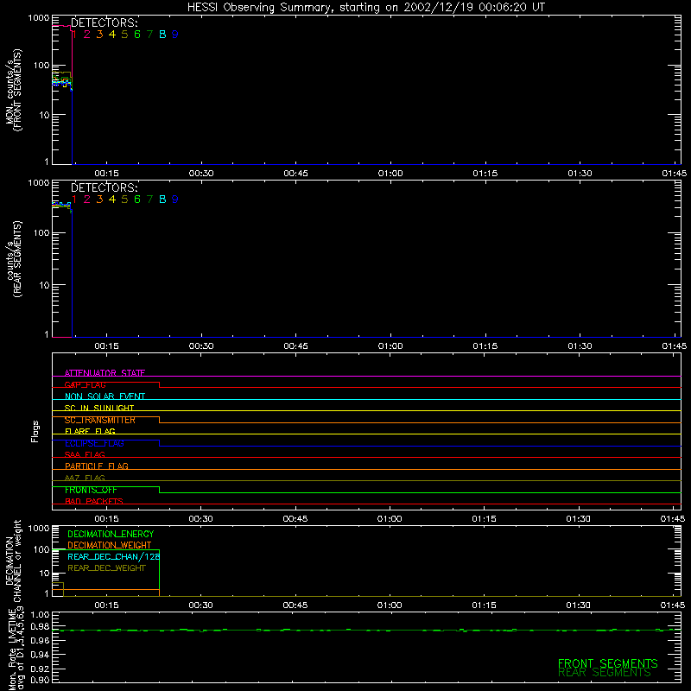Image resolution: width=691 pixels, height=691 pixels.
Task: Click the 10 y-axis value on the rear segments plot
Action: pos(44,285)
